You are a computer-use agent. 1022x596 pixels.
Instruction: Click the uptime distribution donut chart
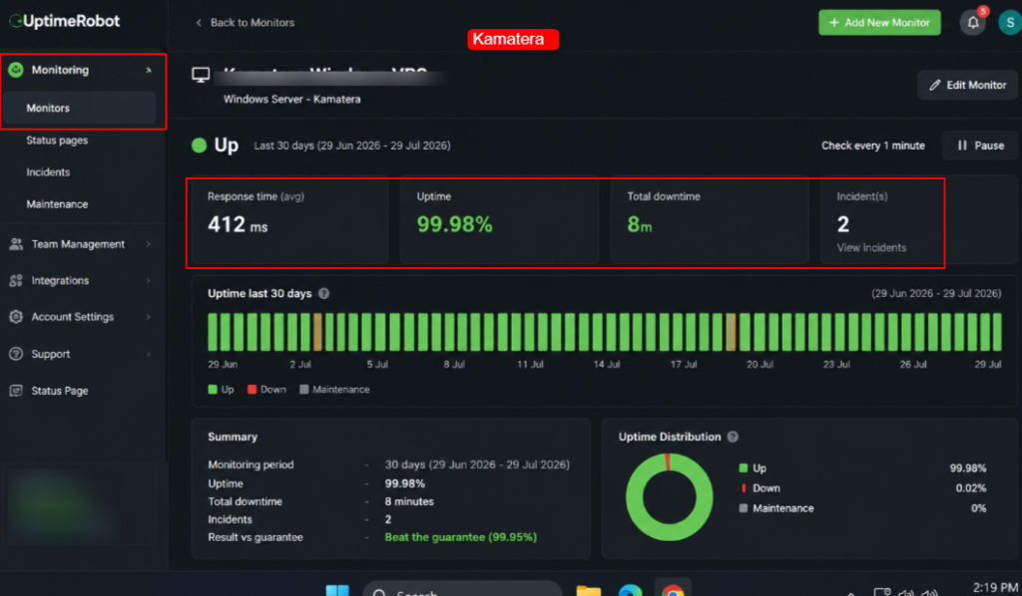coord(670,496)
